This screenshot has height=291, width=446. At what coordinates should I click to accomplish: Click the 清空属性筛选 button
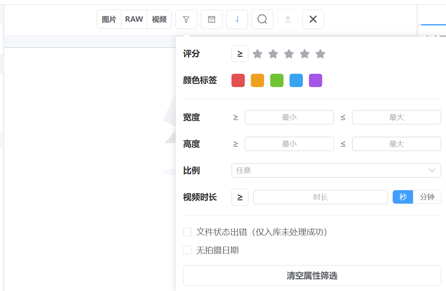pos(312,275)
